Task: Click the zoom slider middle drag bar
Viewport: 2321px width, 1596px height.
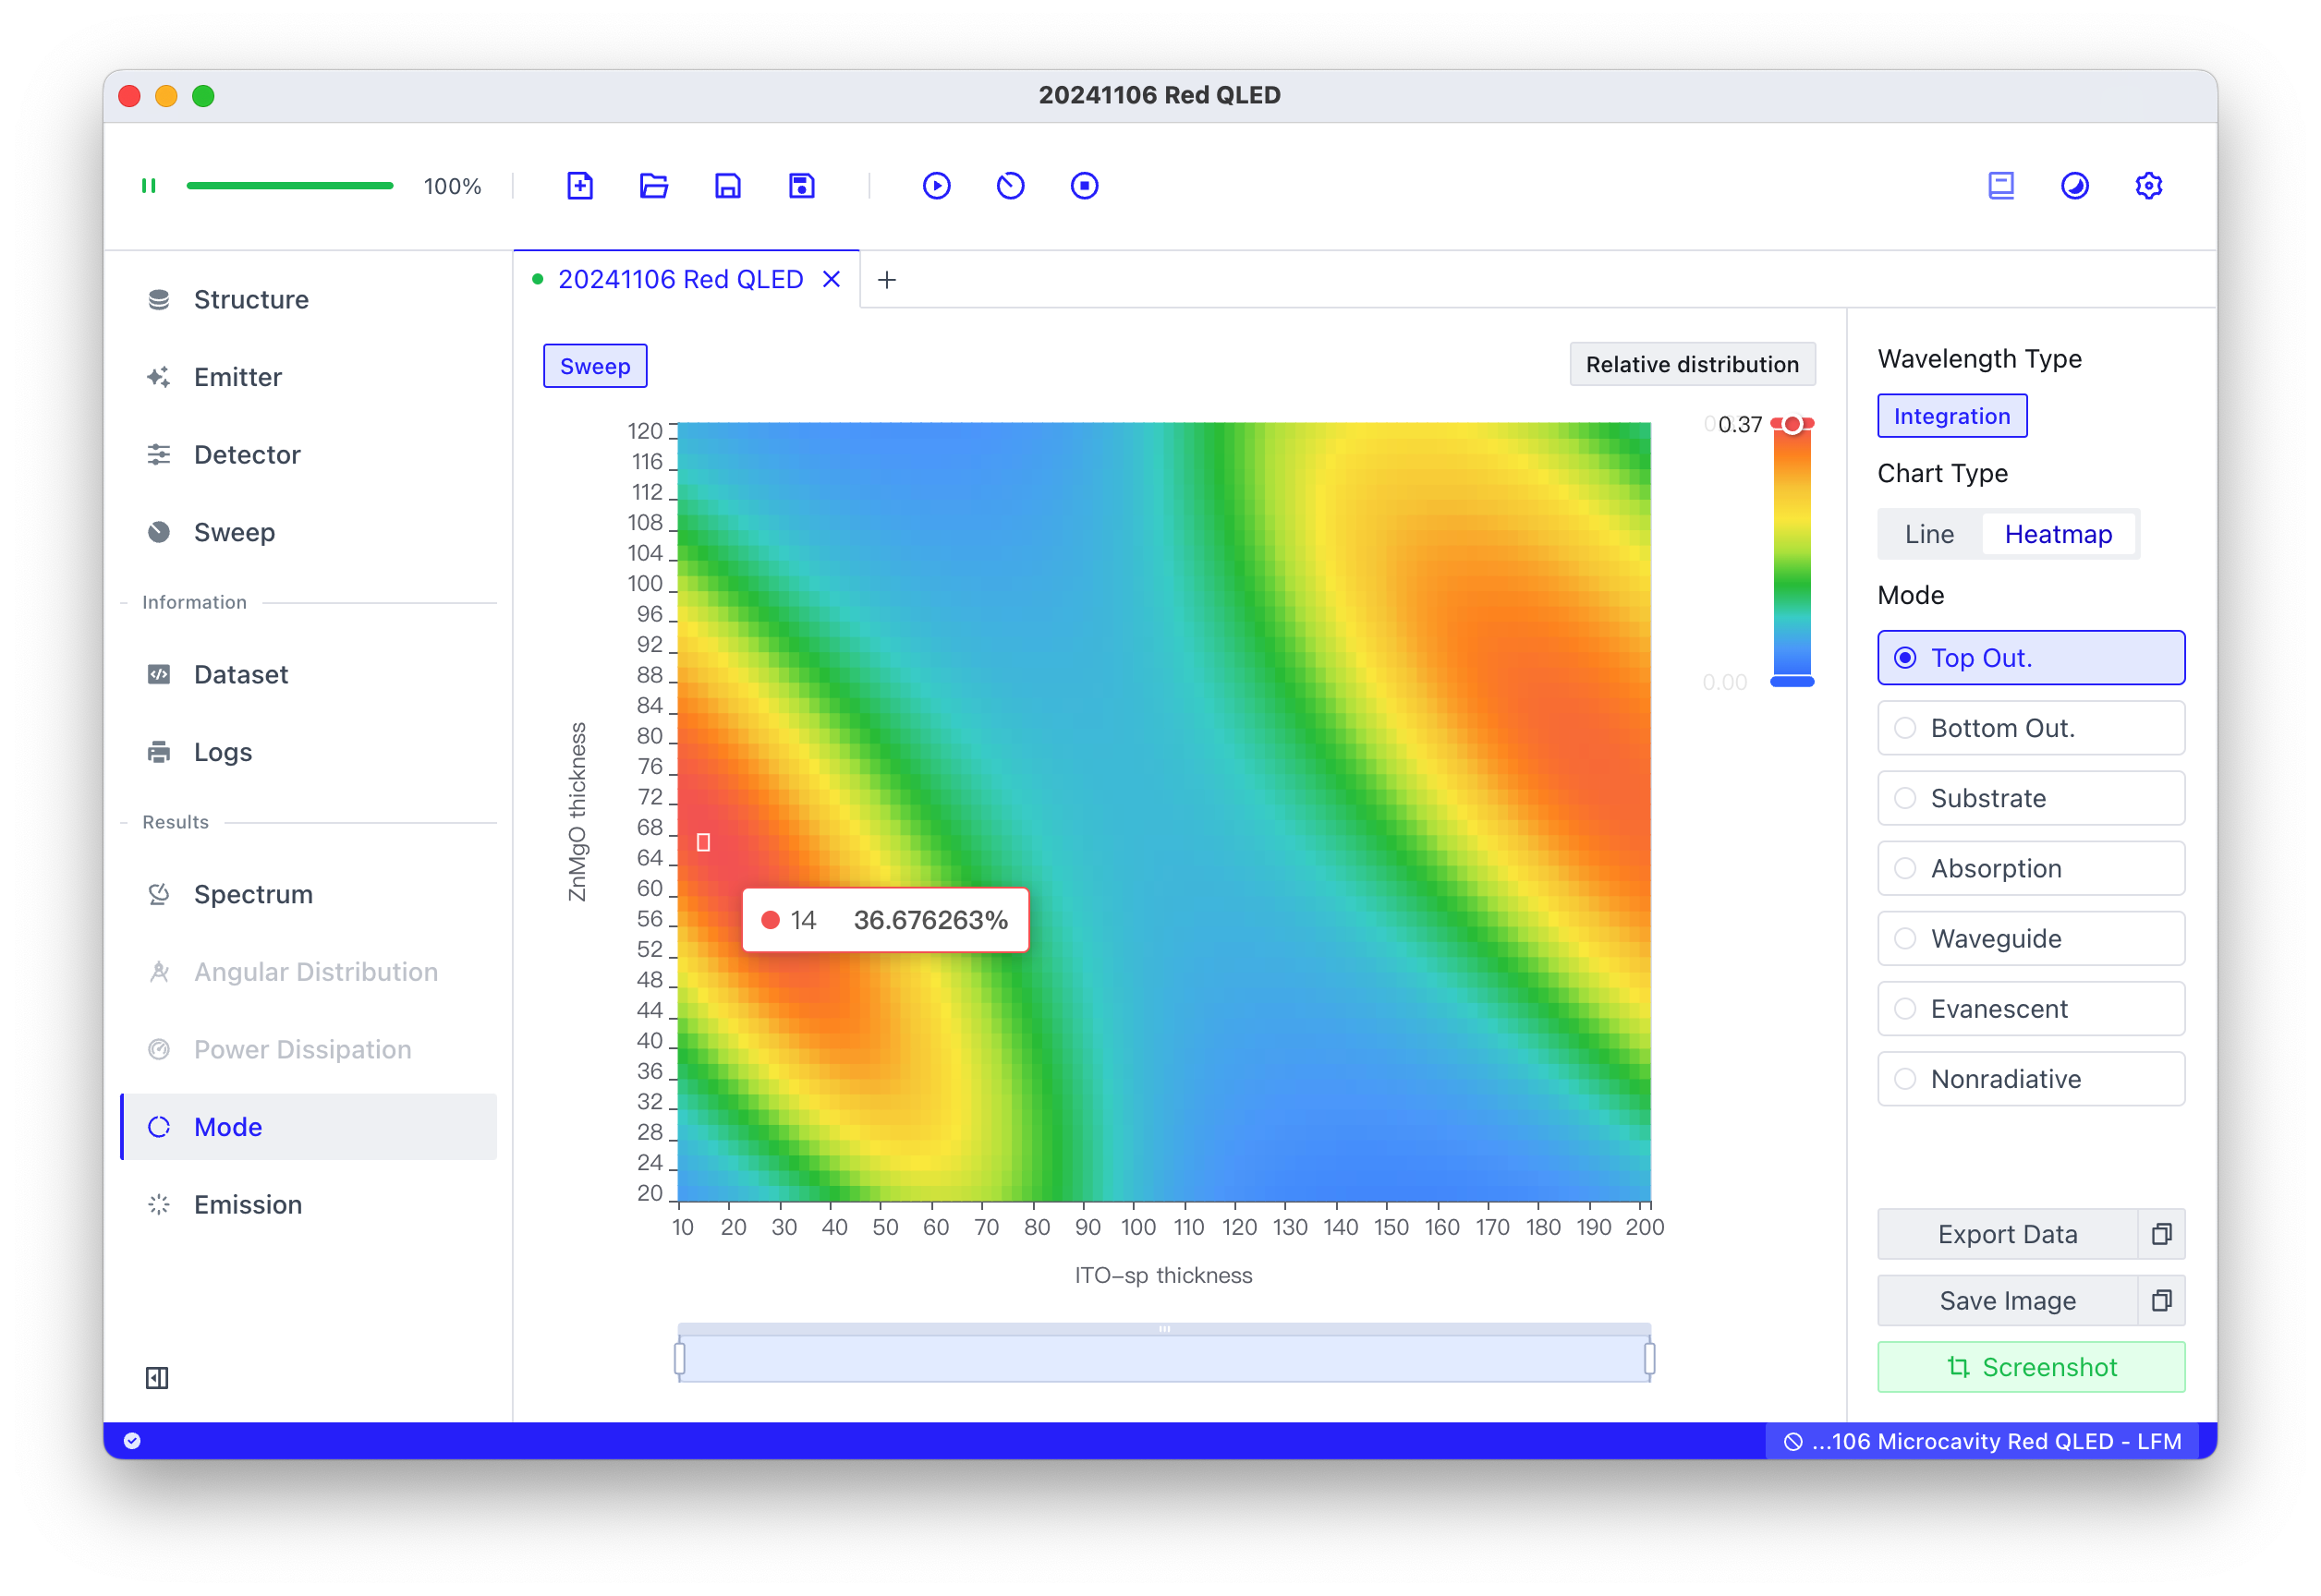Action: pos(1164,1329)
